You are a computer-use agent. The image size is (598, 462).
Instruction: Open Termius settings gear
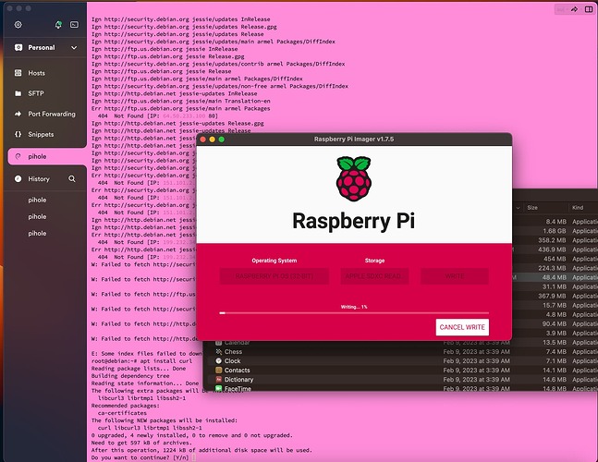tap(18, 24)
